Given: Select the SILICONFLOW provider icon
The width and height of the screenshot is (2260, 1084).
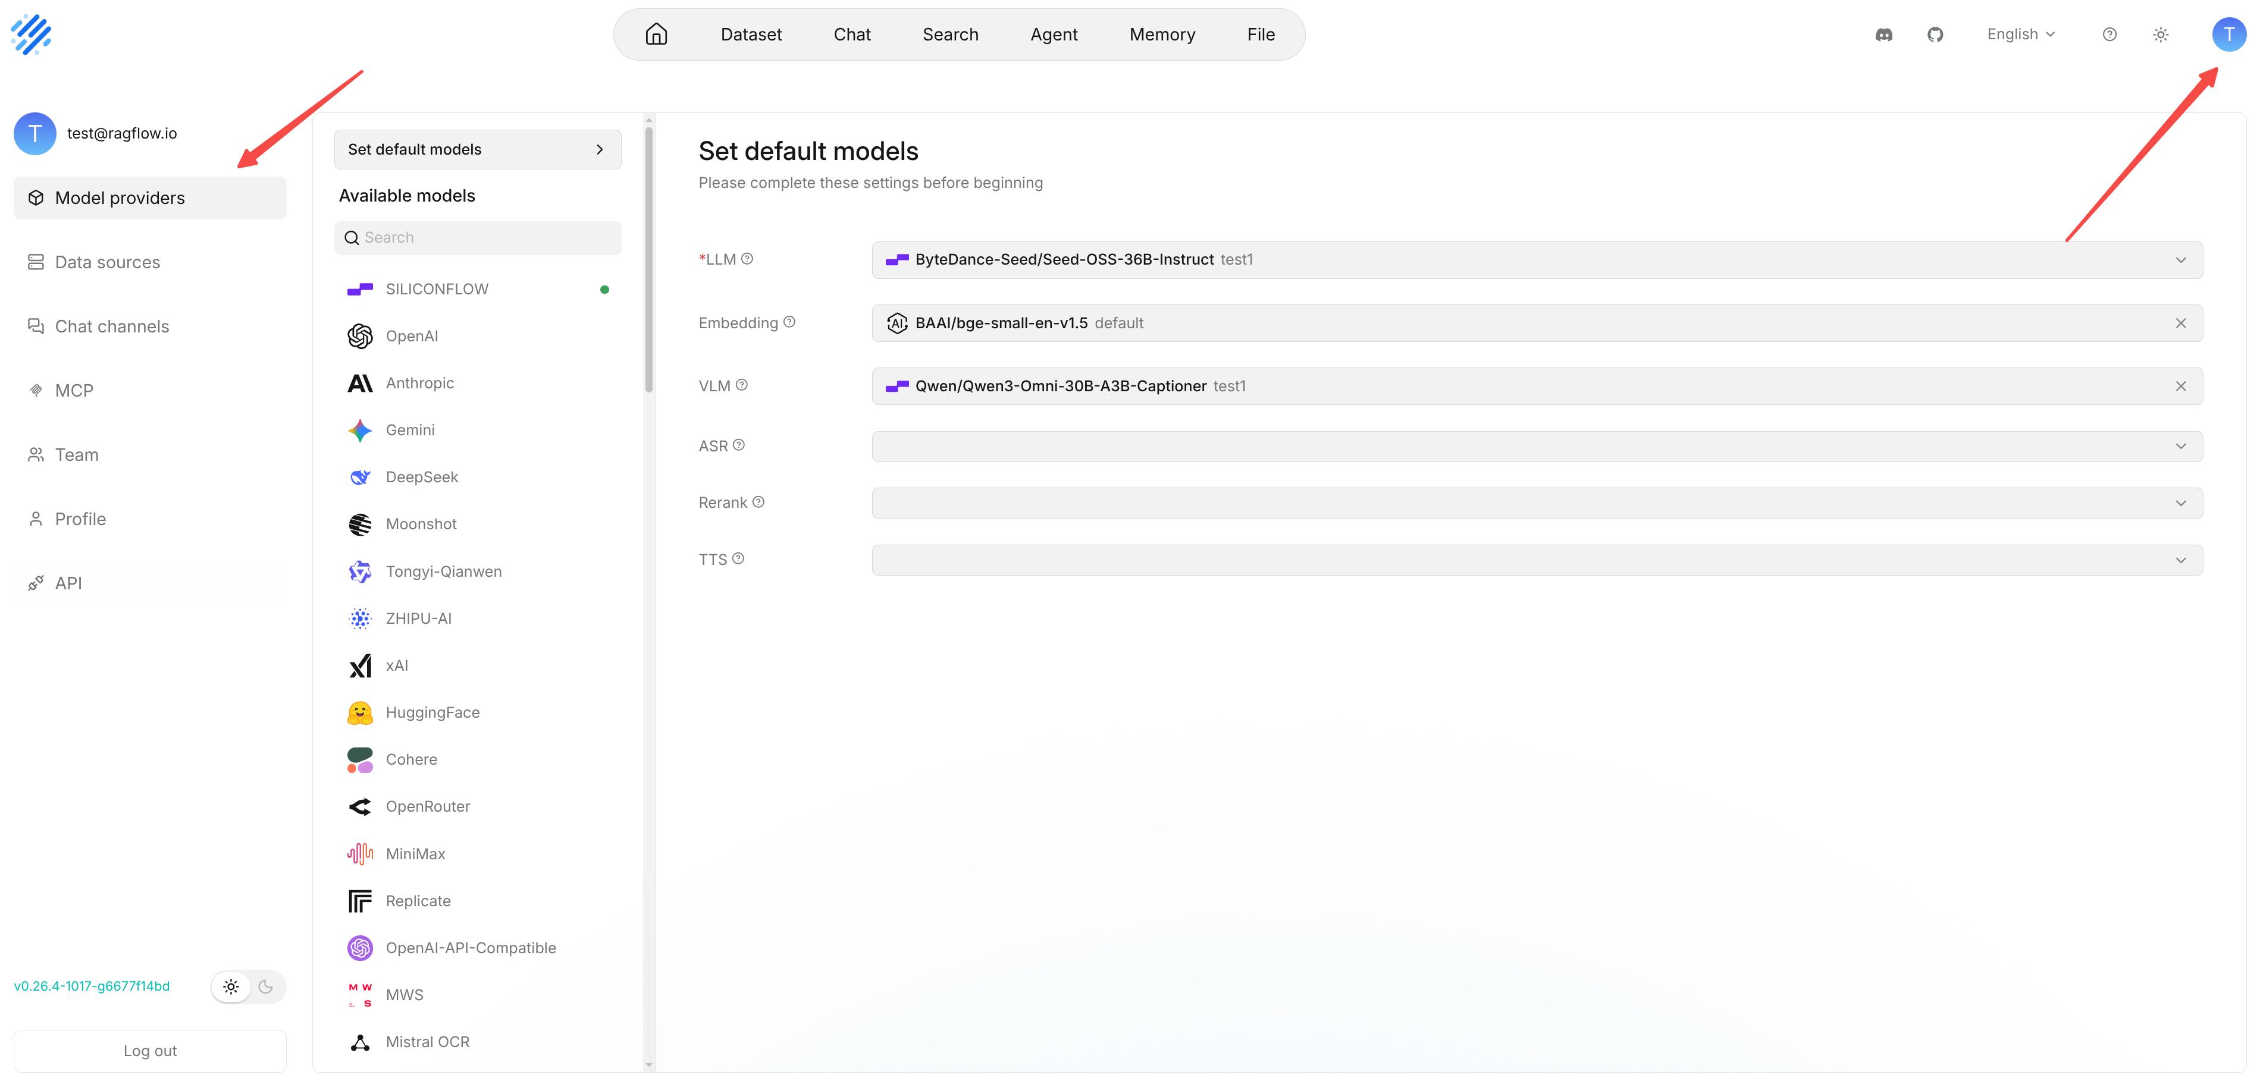Looking at the screenshot, I should 360,290.
